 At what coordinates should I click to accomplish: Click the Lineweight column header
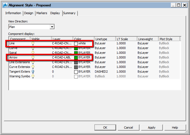coord(148,39)
